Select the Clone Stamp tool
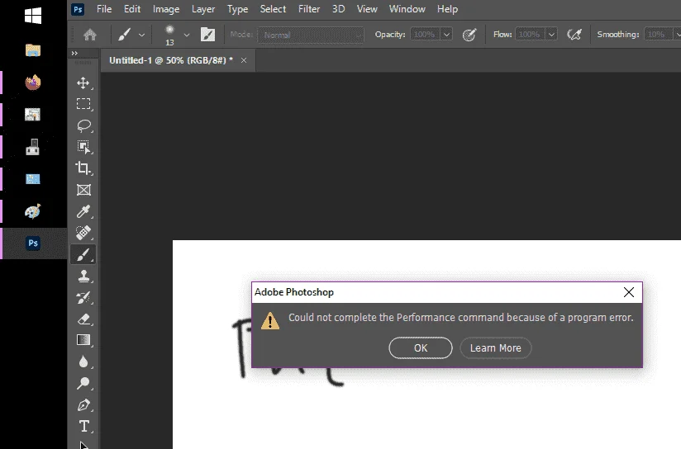The width and height of the screenshot is (681, 449). 83,276
